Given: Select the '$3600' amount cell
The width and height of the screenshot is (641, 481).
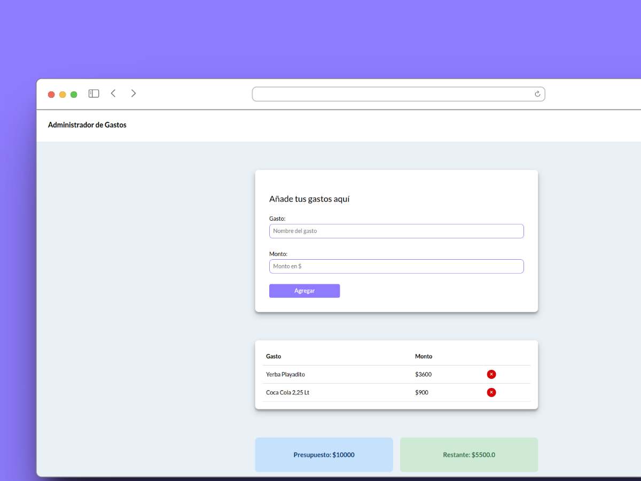Looking at the screenshot, I should pos(423,374).
